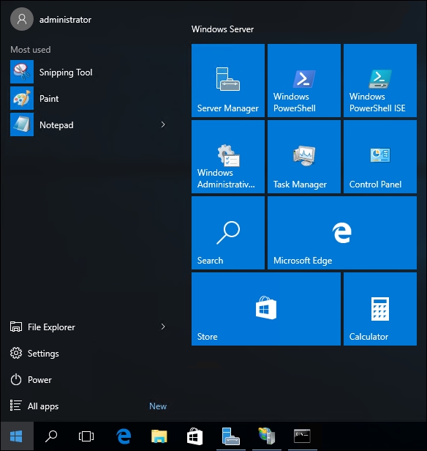Screen dimensions: 427x451
Task: Click the Task View taskbar icon
Action: point(86,436)
